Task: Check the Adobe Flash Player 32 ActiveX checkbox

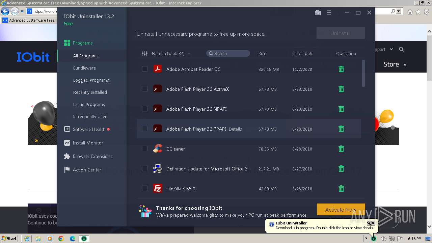Action: (x=145, y=89)
